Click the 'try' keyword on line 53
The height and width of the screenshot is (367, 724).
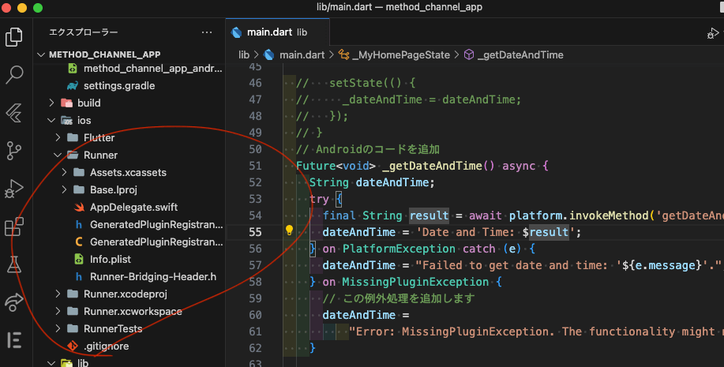[x=319, y=199]
